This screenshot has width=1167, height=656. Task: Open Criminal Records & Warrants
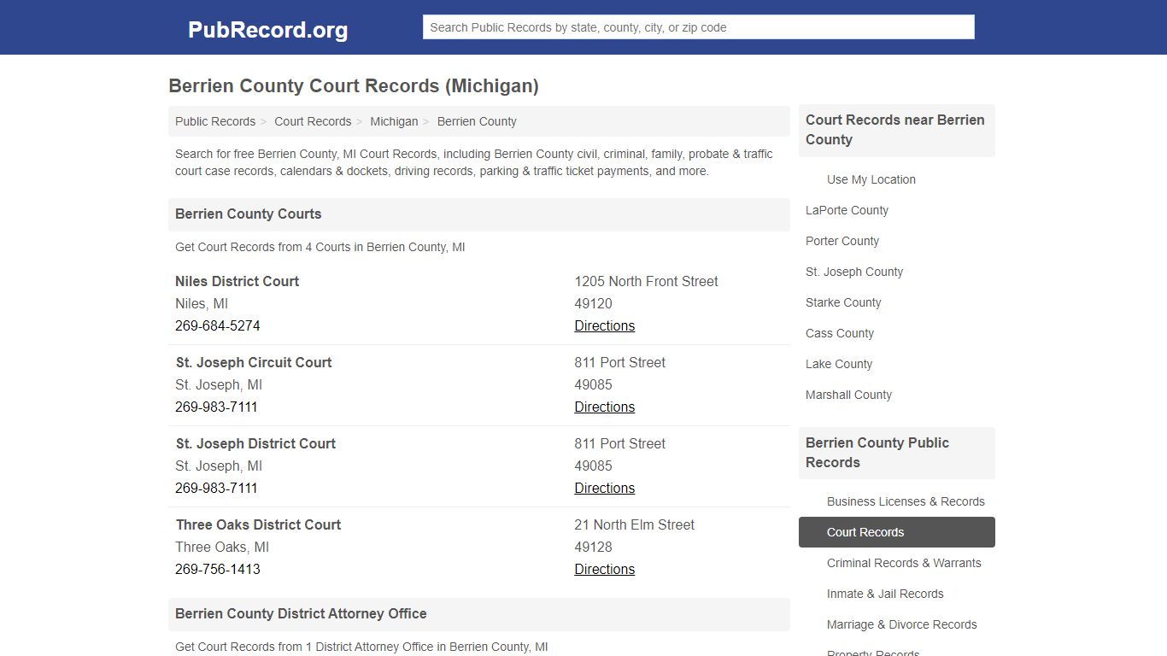[x=904, y=563]
